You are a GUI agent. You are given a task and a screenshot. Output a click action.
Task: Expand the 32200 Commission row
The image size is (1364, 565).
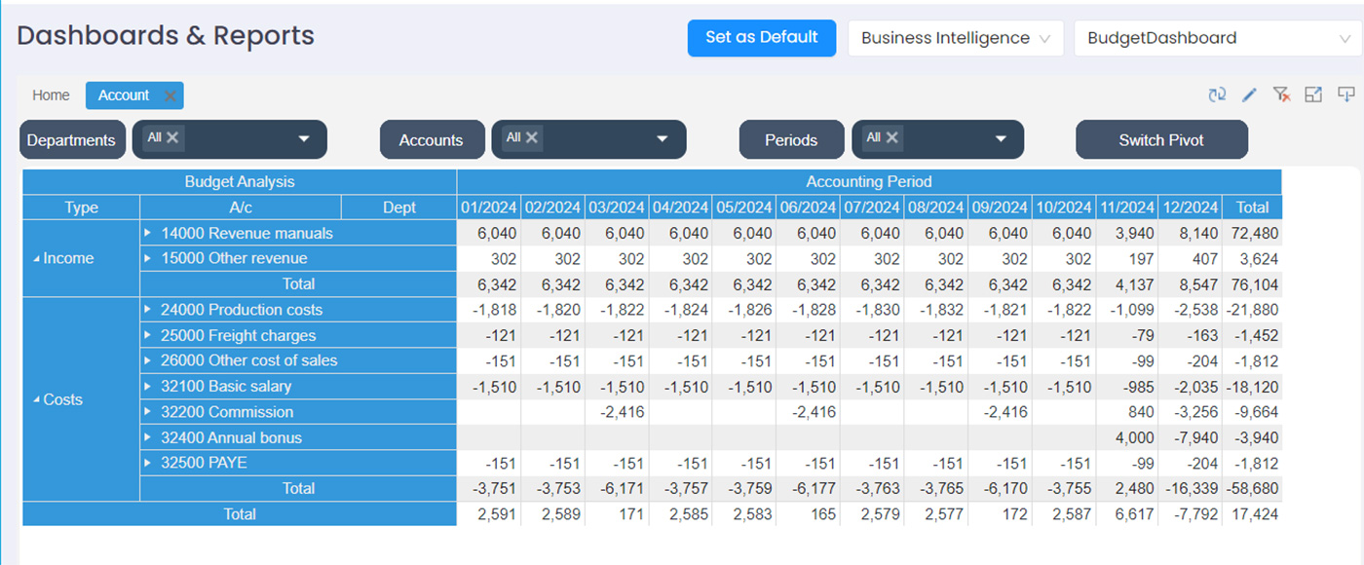coord(148,412)
